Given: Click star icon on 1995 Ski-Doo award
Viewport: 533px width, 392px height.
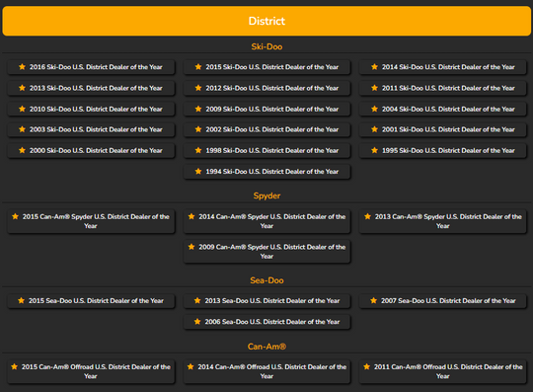Looking at the screenshot, I should click(x=374, y=150).
